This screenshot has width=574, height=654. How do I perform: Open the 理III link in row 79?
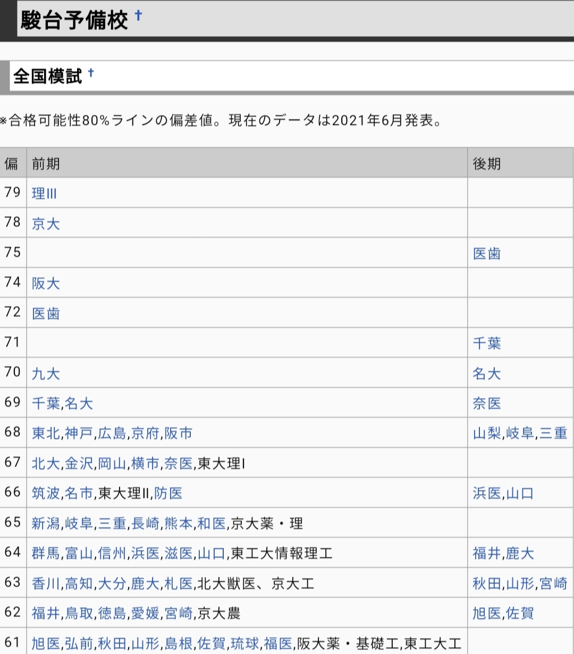coord(44,194)
